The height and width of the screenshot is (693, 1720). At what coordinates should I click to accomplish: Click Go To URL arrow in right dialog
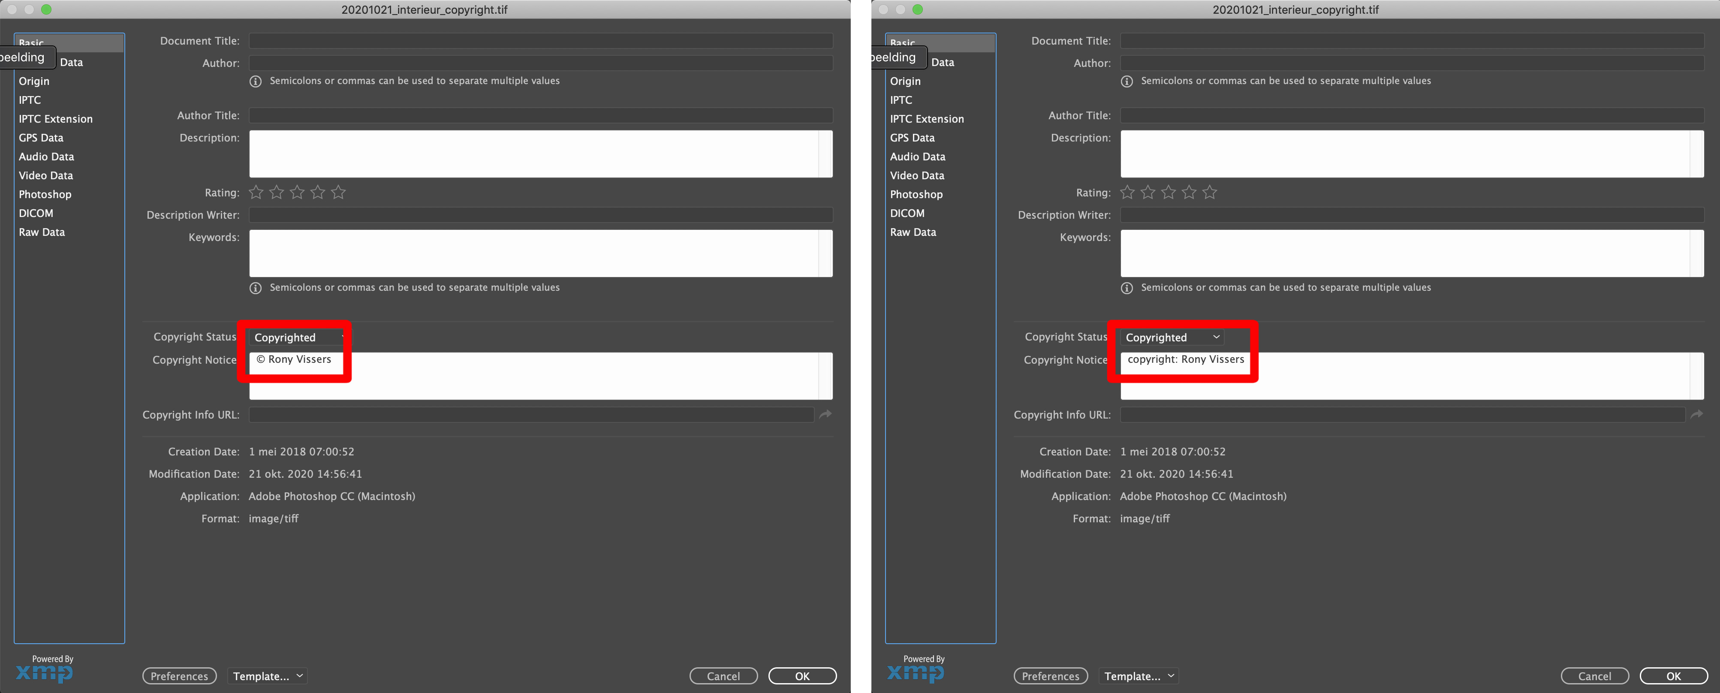click(x=1697, y=415)
